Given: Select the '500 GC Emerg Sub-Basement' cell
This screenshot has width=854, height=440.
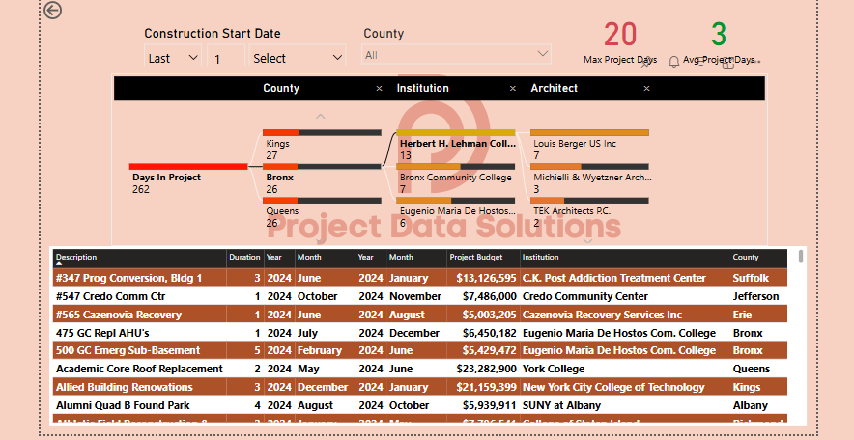Looking at the screenshot, I should [140, 351].
